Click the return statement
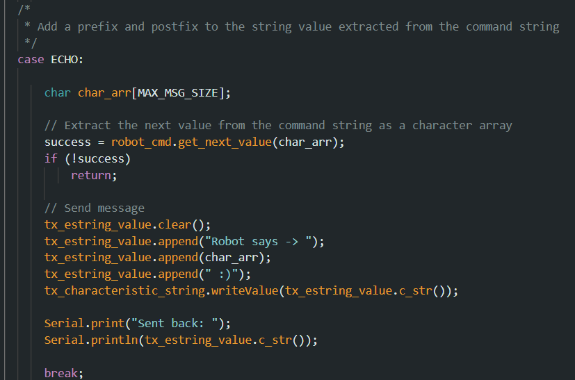The height and width of the screenshot is (380, 575). pyautogui.click(x=94, y=175)
